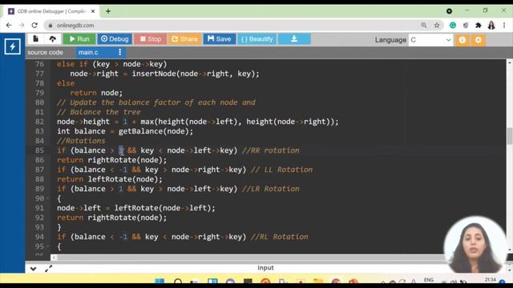
Task: Click the '// LL Rotation' comment
Action: 281,170
